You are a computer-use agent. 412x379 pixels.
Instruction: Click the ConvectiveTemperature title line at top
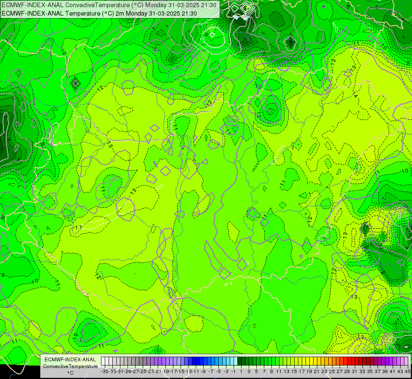point(109,5)
